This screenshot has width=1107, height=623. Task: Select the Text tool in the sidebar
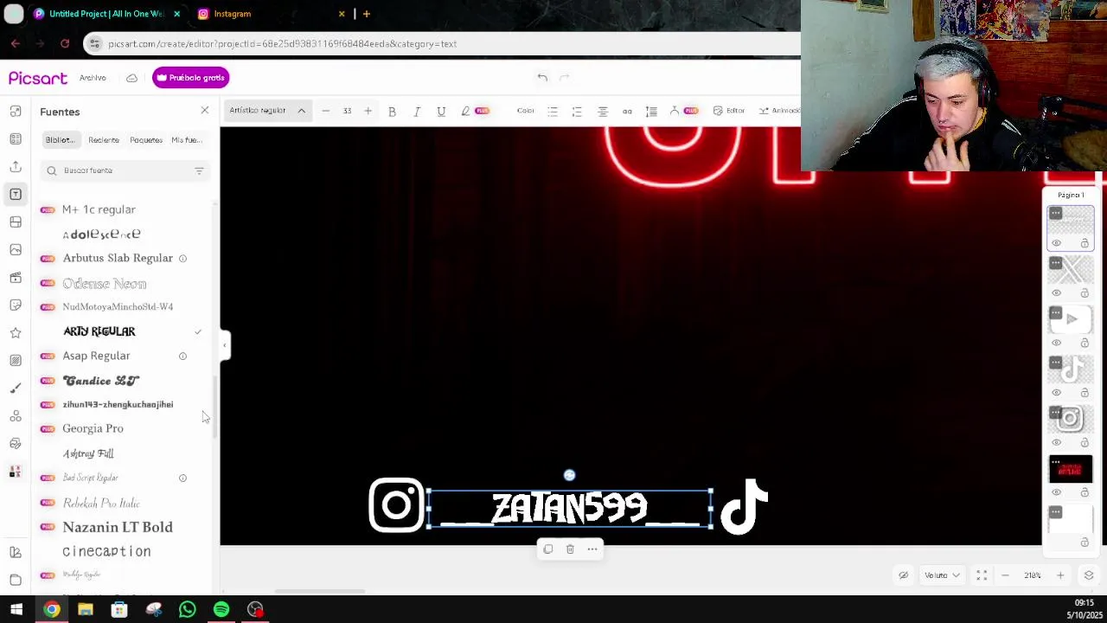pos(16,194)
